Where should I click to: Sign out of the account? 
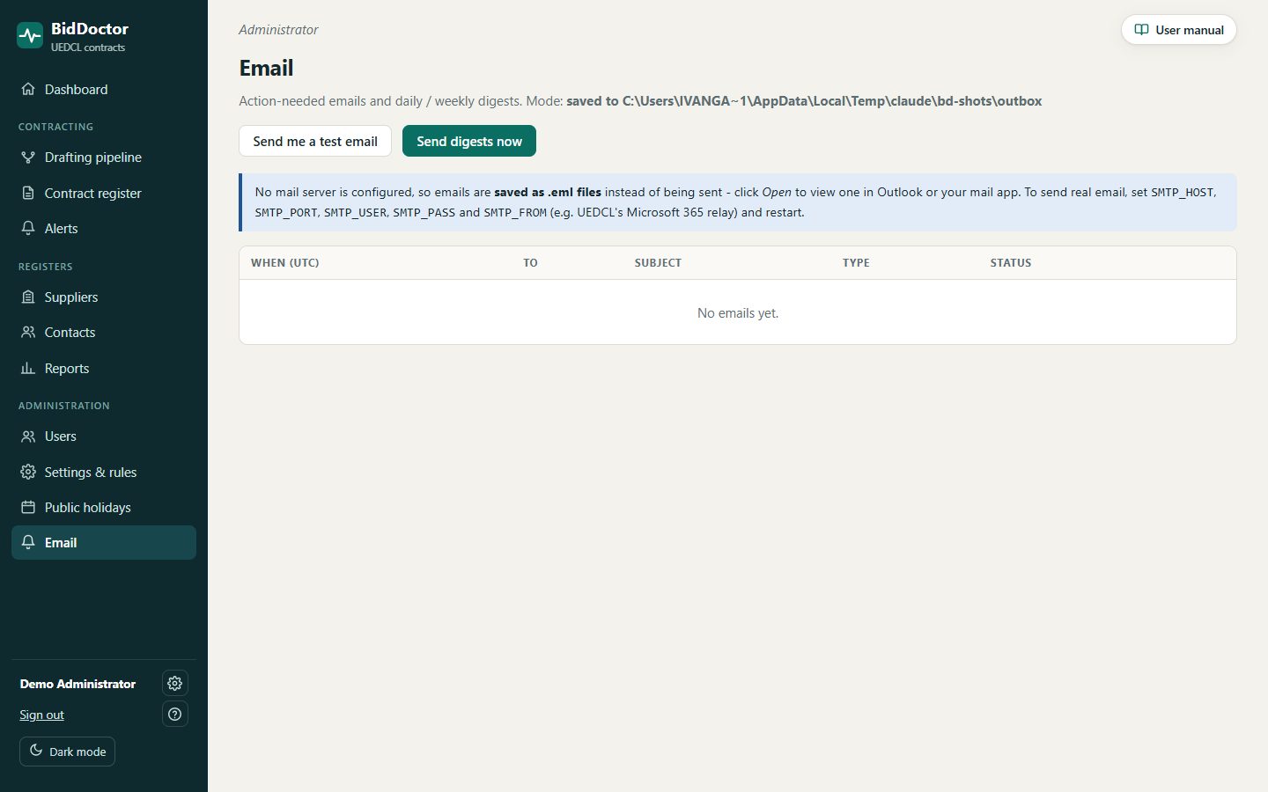click(42, 715)
